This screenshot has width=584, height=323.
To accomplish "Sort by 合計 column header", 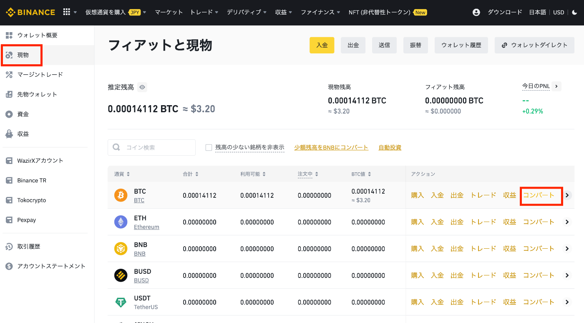I will (x=191, y=174).
